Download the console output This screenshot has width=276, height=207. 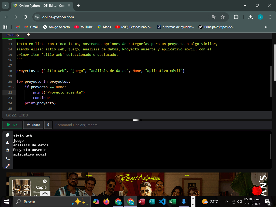coord(8,143)
